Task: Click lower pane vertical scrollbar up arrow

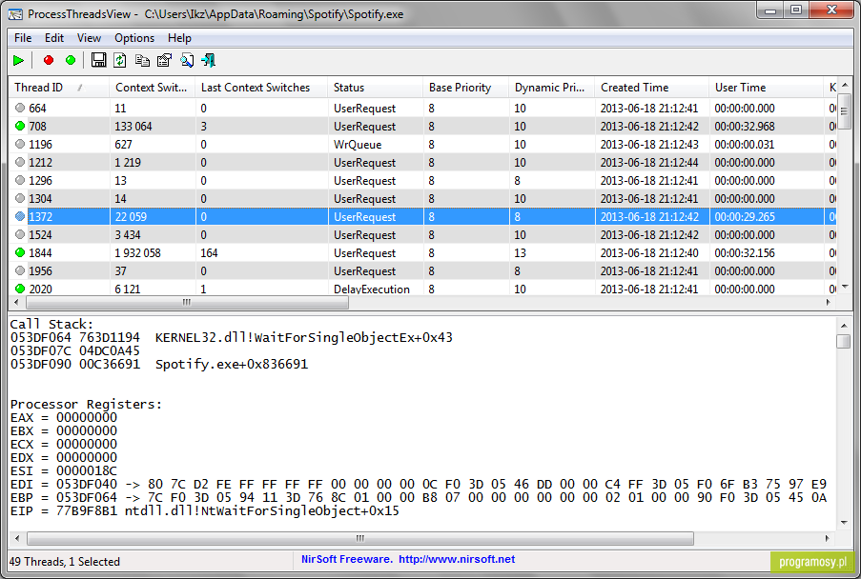Action: [844, 325]
